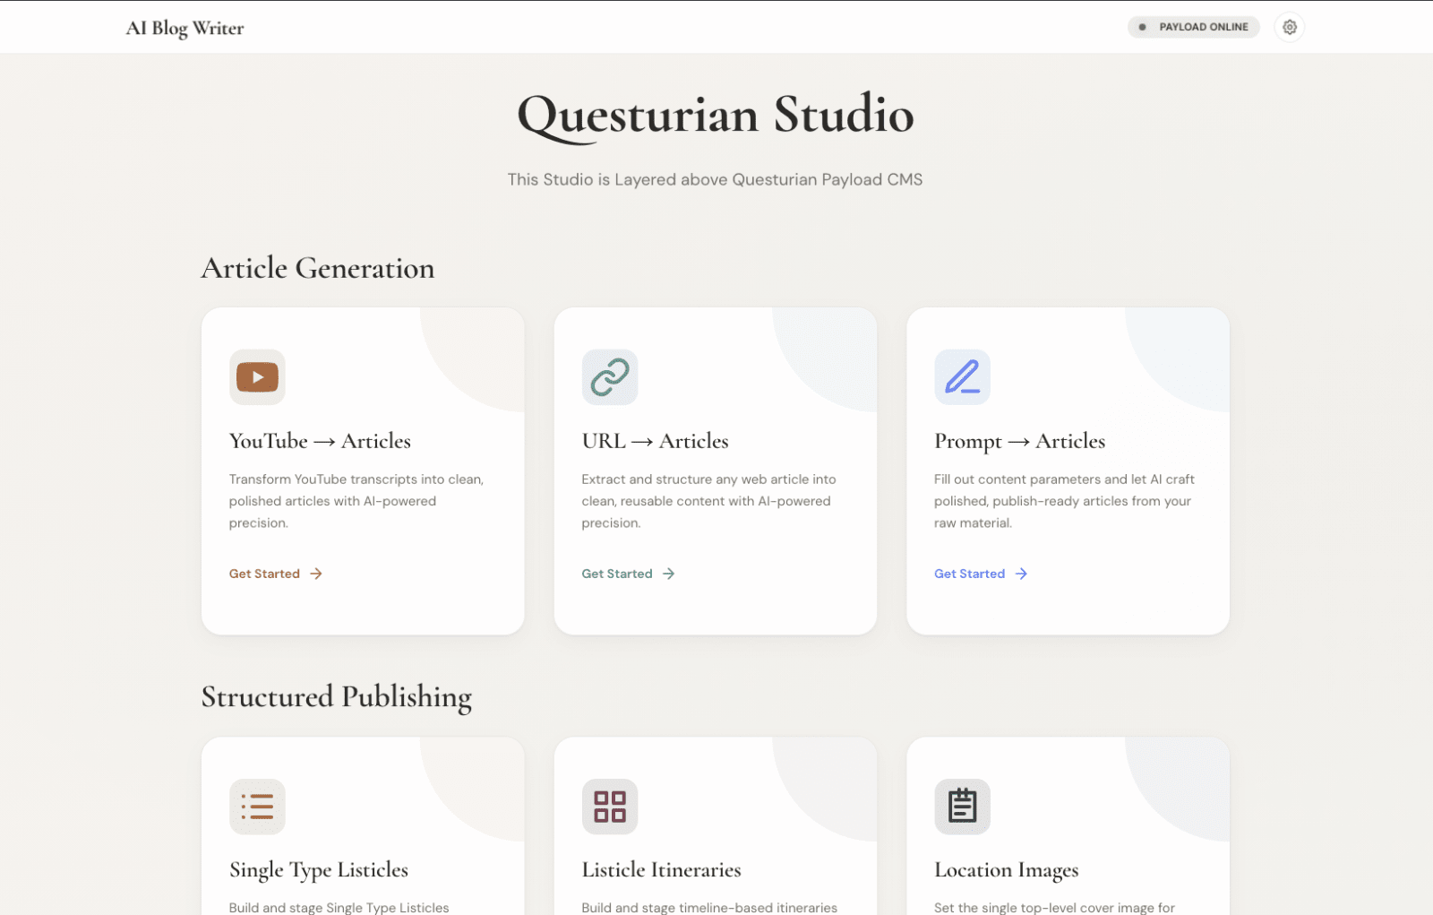The image size is (1433, 915).
Task: Click the URL chain link icon
Action: [x=610, y=377]
